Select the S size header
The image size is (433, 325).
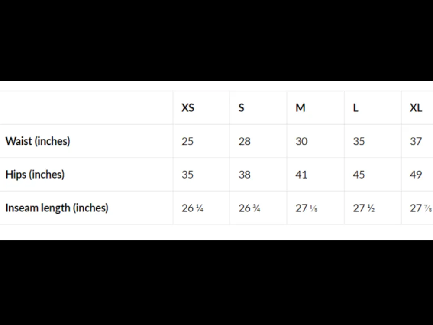point(241,108)
